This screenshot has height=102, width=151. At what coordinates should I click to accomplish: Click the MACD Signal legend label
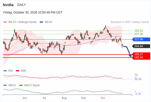click(32, 85)
